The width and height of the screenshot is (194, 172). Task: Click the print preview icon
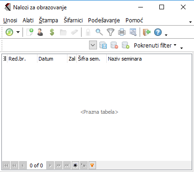click(x=133, y=32)
